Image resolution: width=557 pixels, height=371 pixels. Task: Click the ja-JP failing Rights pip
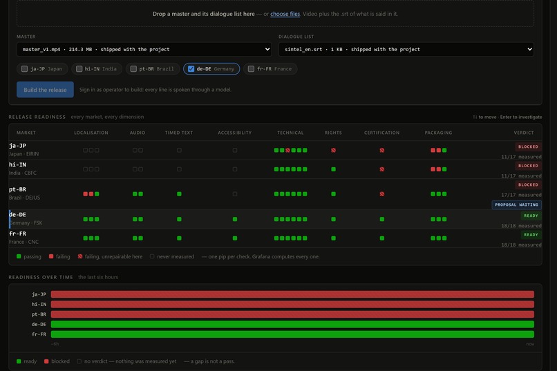[333, 150]
